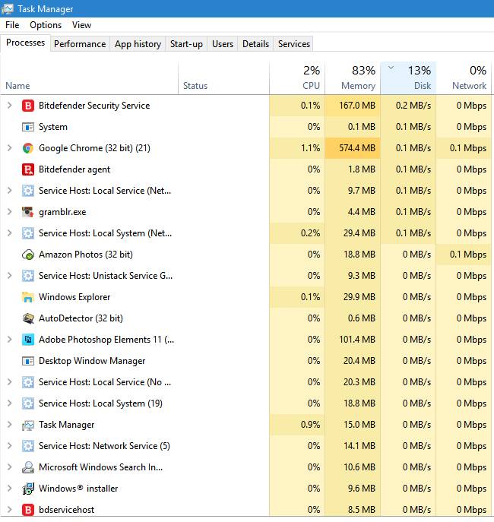The image size is (494, 522).
Task: Click the Task Manager title bar icon
Action: click(8, 8)
